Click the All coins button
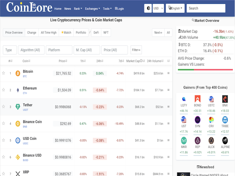 point(168,33)
